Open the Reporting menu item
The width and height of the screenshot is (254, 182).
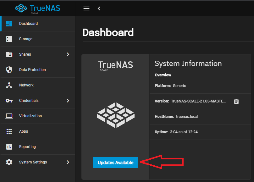click(38, 147)
